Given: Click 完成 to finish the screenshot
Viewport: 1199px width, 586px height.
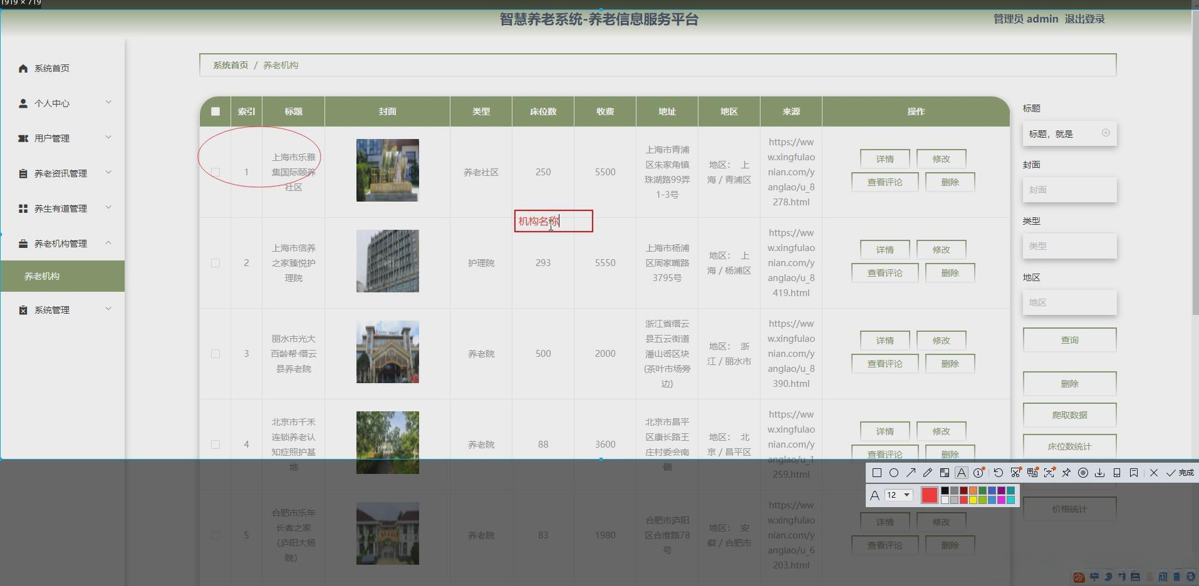Looking at the screenshot, I should 1181,473.
